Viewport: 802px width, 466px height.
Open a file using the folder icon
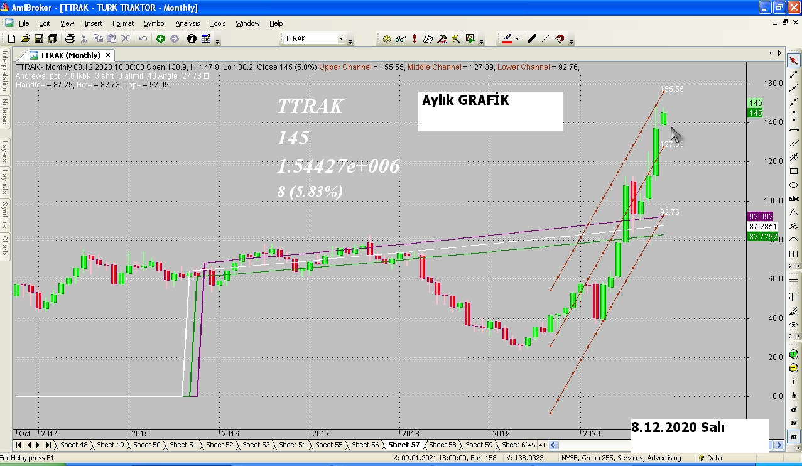click(x=25, y=38)
